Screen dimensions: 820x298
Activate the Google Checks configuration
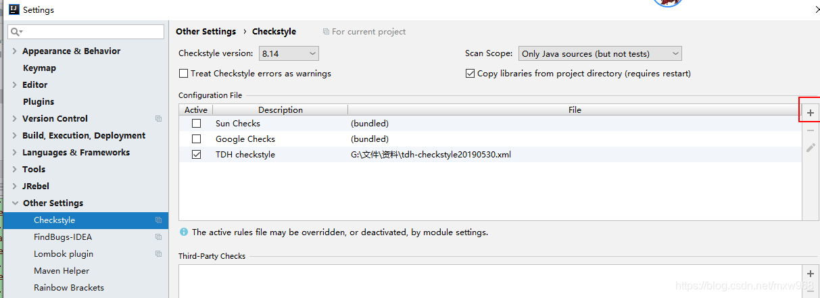pos(196,139)
